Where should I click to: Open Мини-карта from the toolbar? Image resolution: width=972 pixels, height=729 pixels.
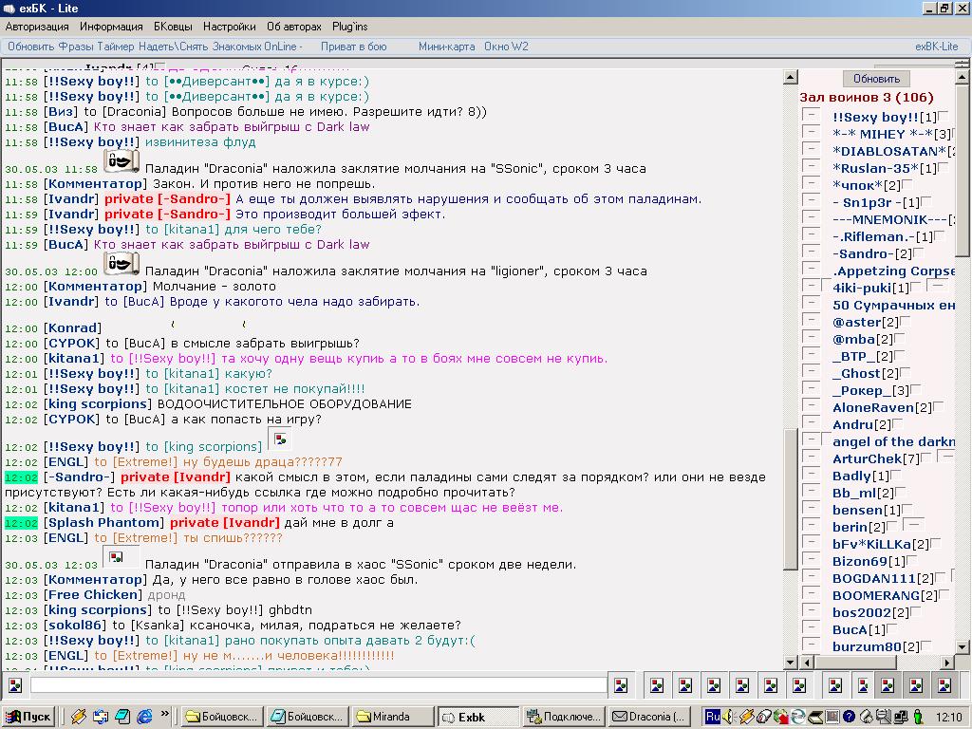pos(446,47)
